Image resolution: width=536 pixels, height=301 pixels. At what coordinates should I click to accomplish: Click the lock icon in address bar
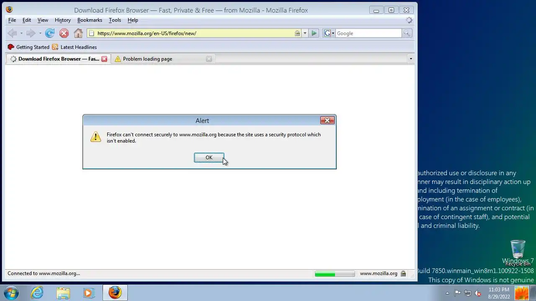click(297, 33)
